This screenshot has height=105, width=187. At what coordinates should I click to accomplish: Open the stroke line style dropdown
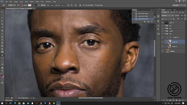click(43, 5)
